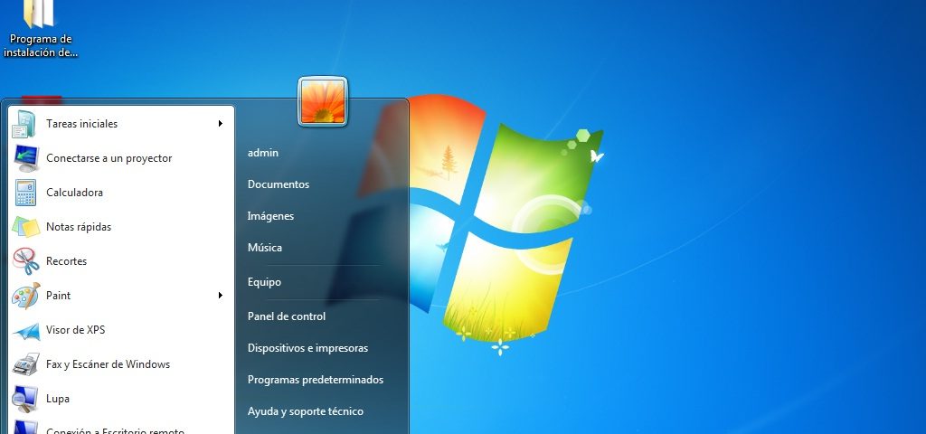Click the Visor de XPS paper plane icon
The width and height of the screenshot is (926, 434).
coord(26,330)
